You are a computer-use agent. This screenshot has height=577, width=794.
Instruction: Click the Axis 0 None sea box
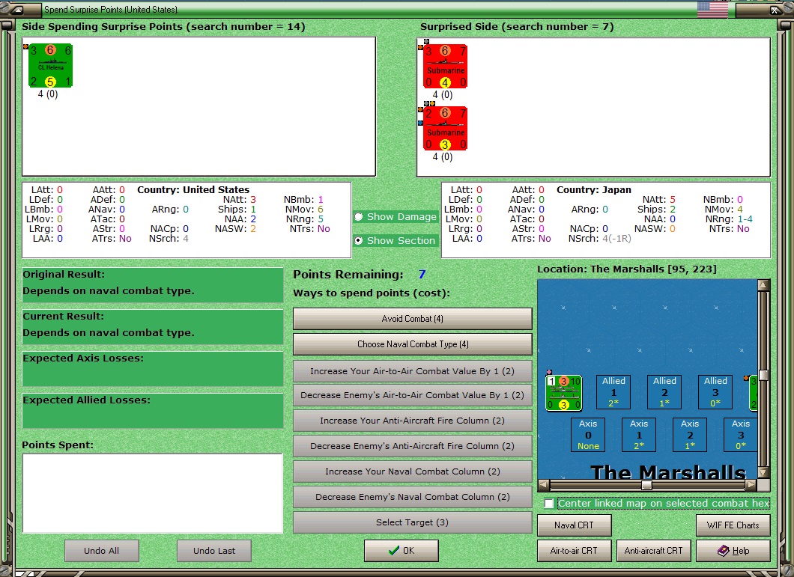[x=588, y=434]
